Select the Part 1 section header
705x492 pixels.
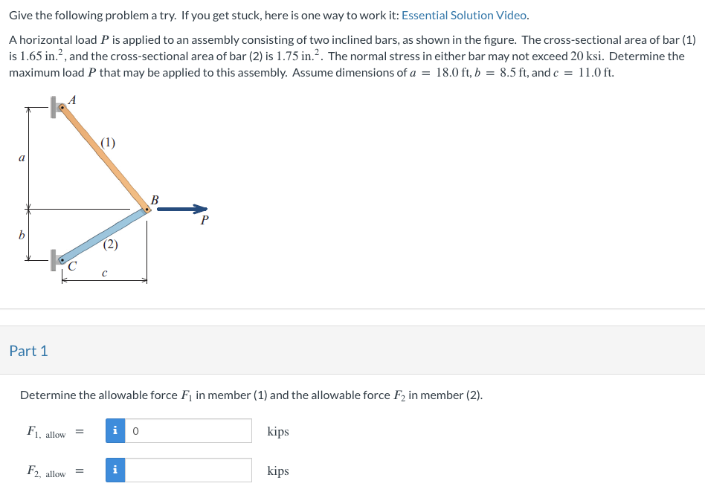(x=30, y=350)
